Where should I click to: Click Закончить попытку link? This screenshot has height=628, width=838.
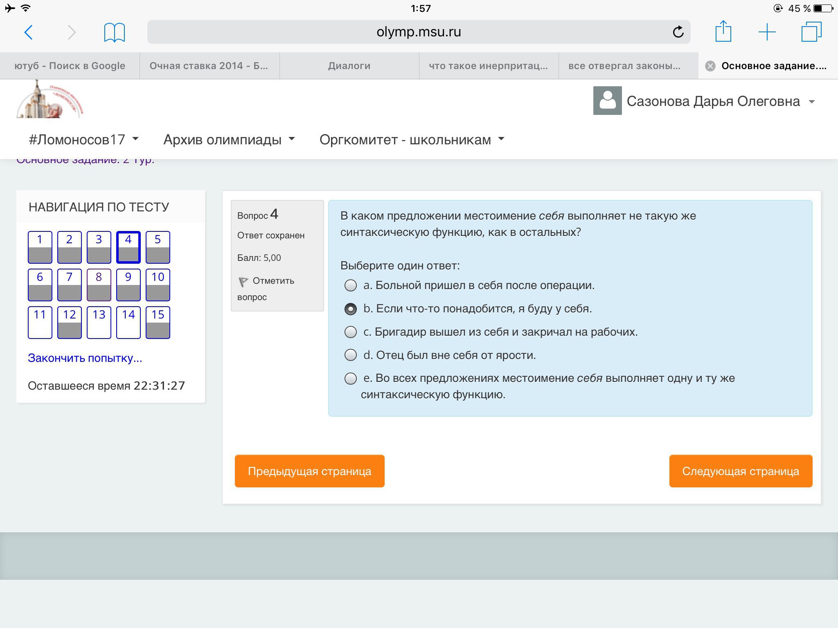[85, 358]
